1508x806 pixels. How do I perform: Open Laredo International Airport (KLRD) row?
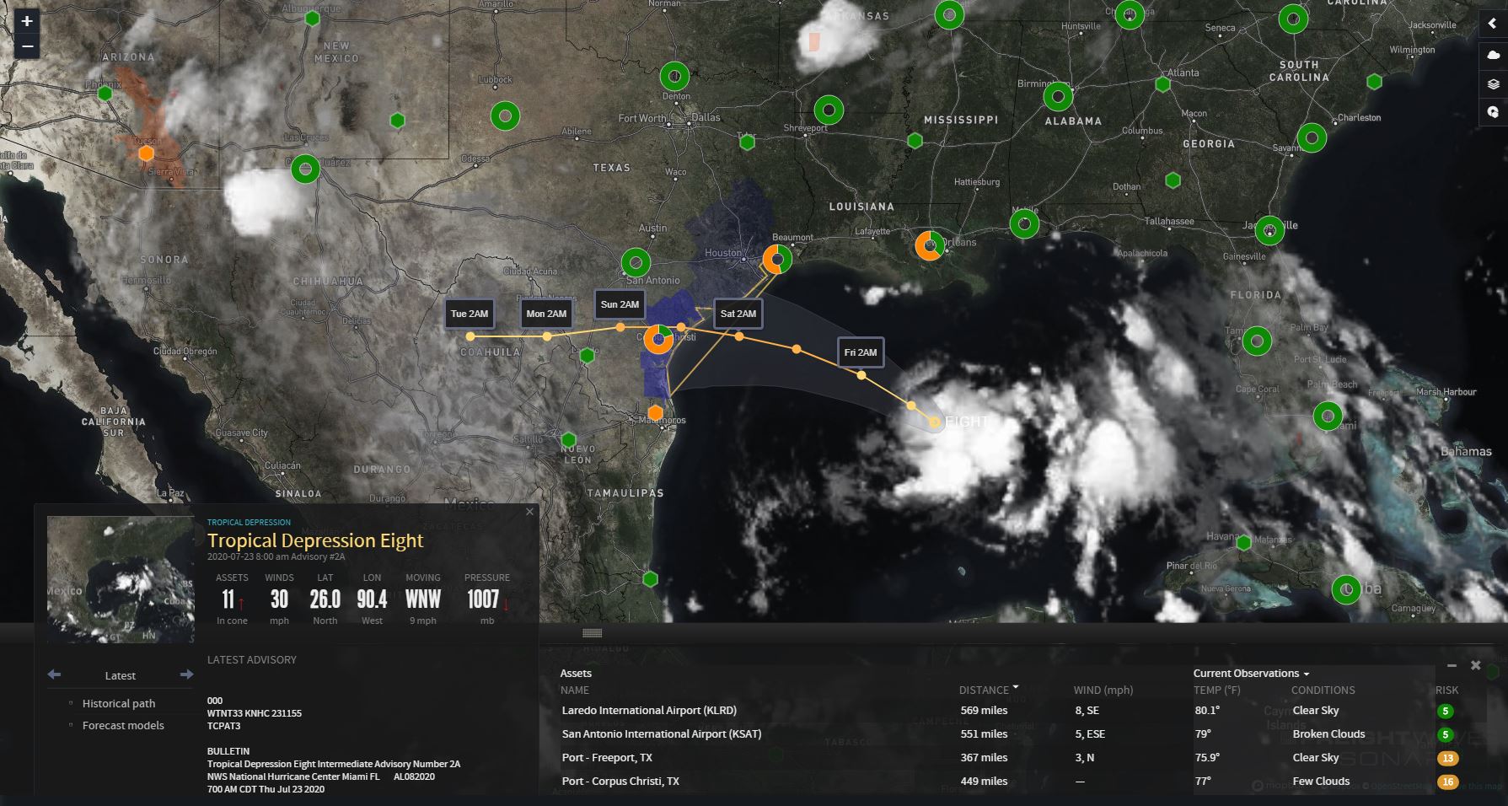point(649,710)
